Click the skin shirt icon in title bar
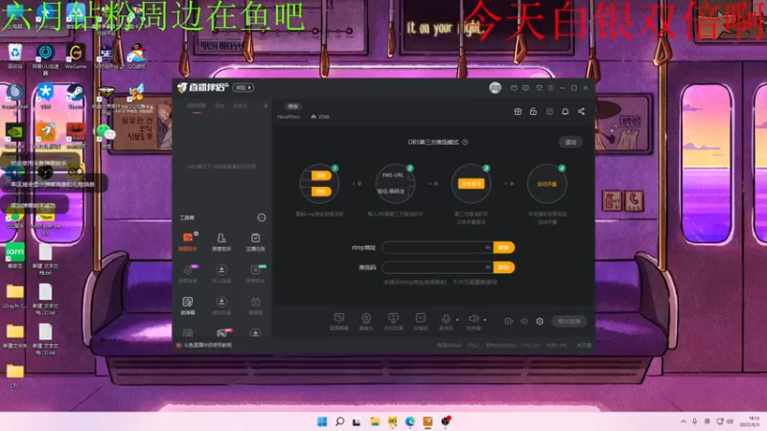 [x=539, y=88]
